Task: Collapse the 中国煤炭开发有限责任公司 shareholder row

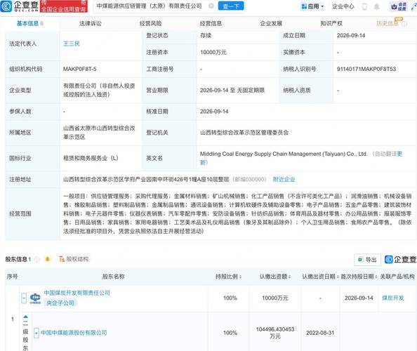Action: coord(24,298)
